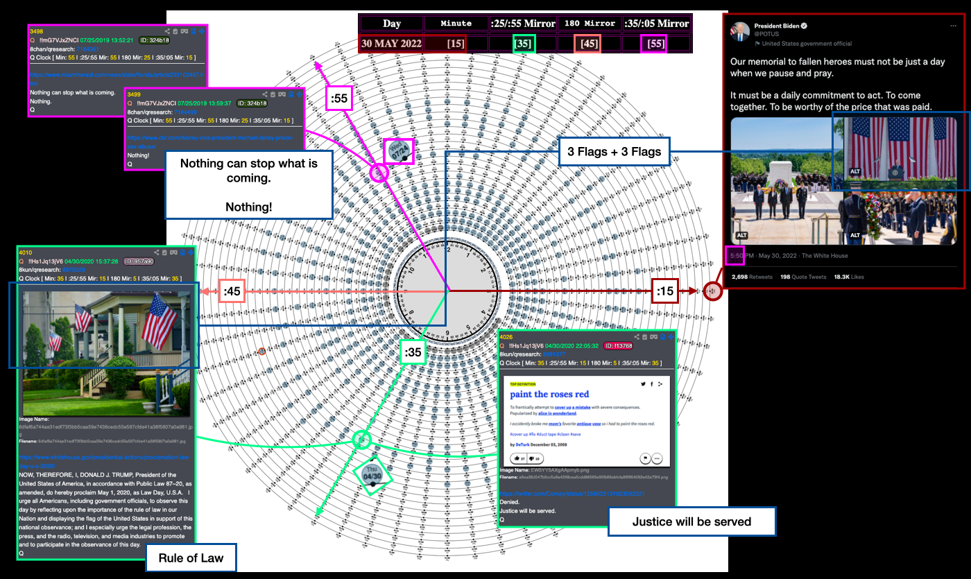The width and height of the screenshot is (971, 579).
Task: Click the 18.3K Likes count
Action: [x=849, y=277]
